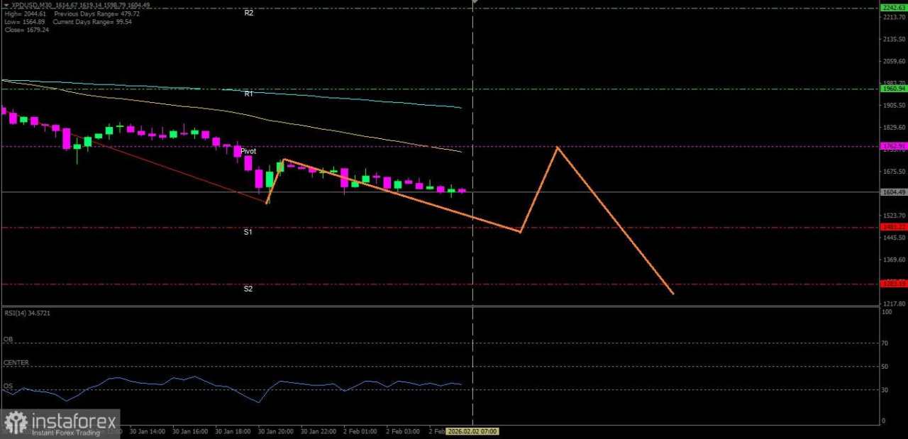Select the S1 support level label
Image resolution: width=908 pixels, height=439 pixels.
pos(248,231)
